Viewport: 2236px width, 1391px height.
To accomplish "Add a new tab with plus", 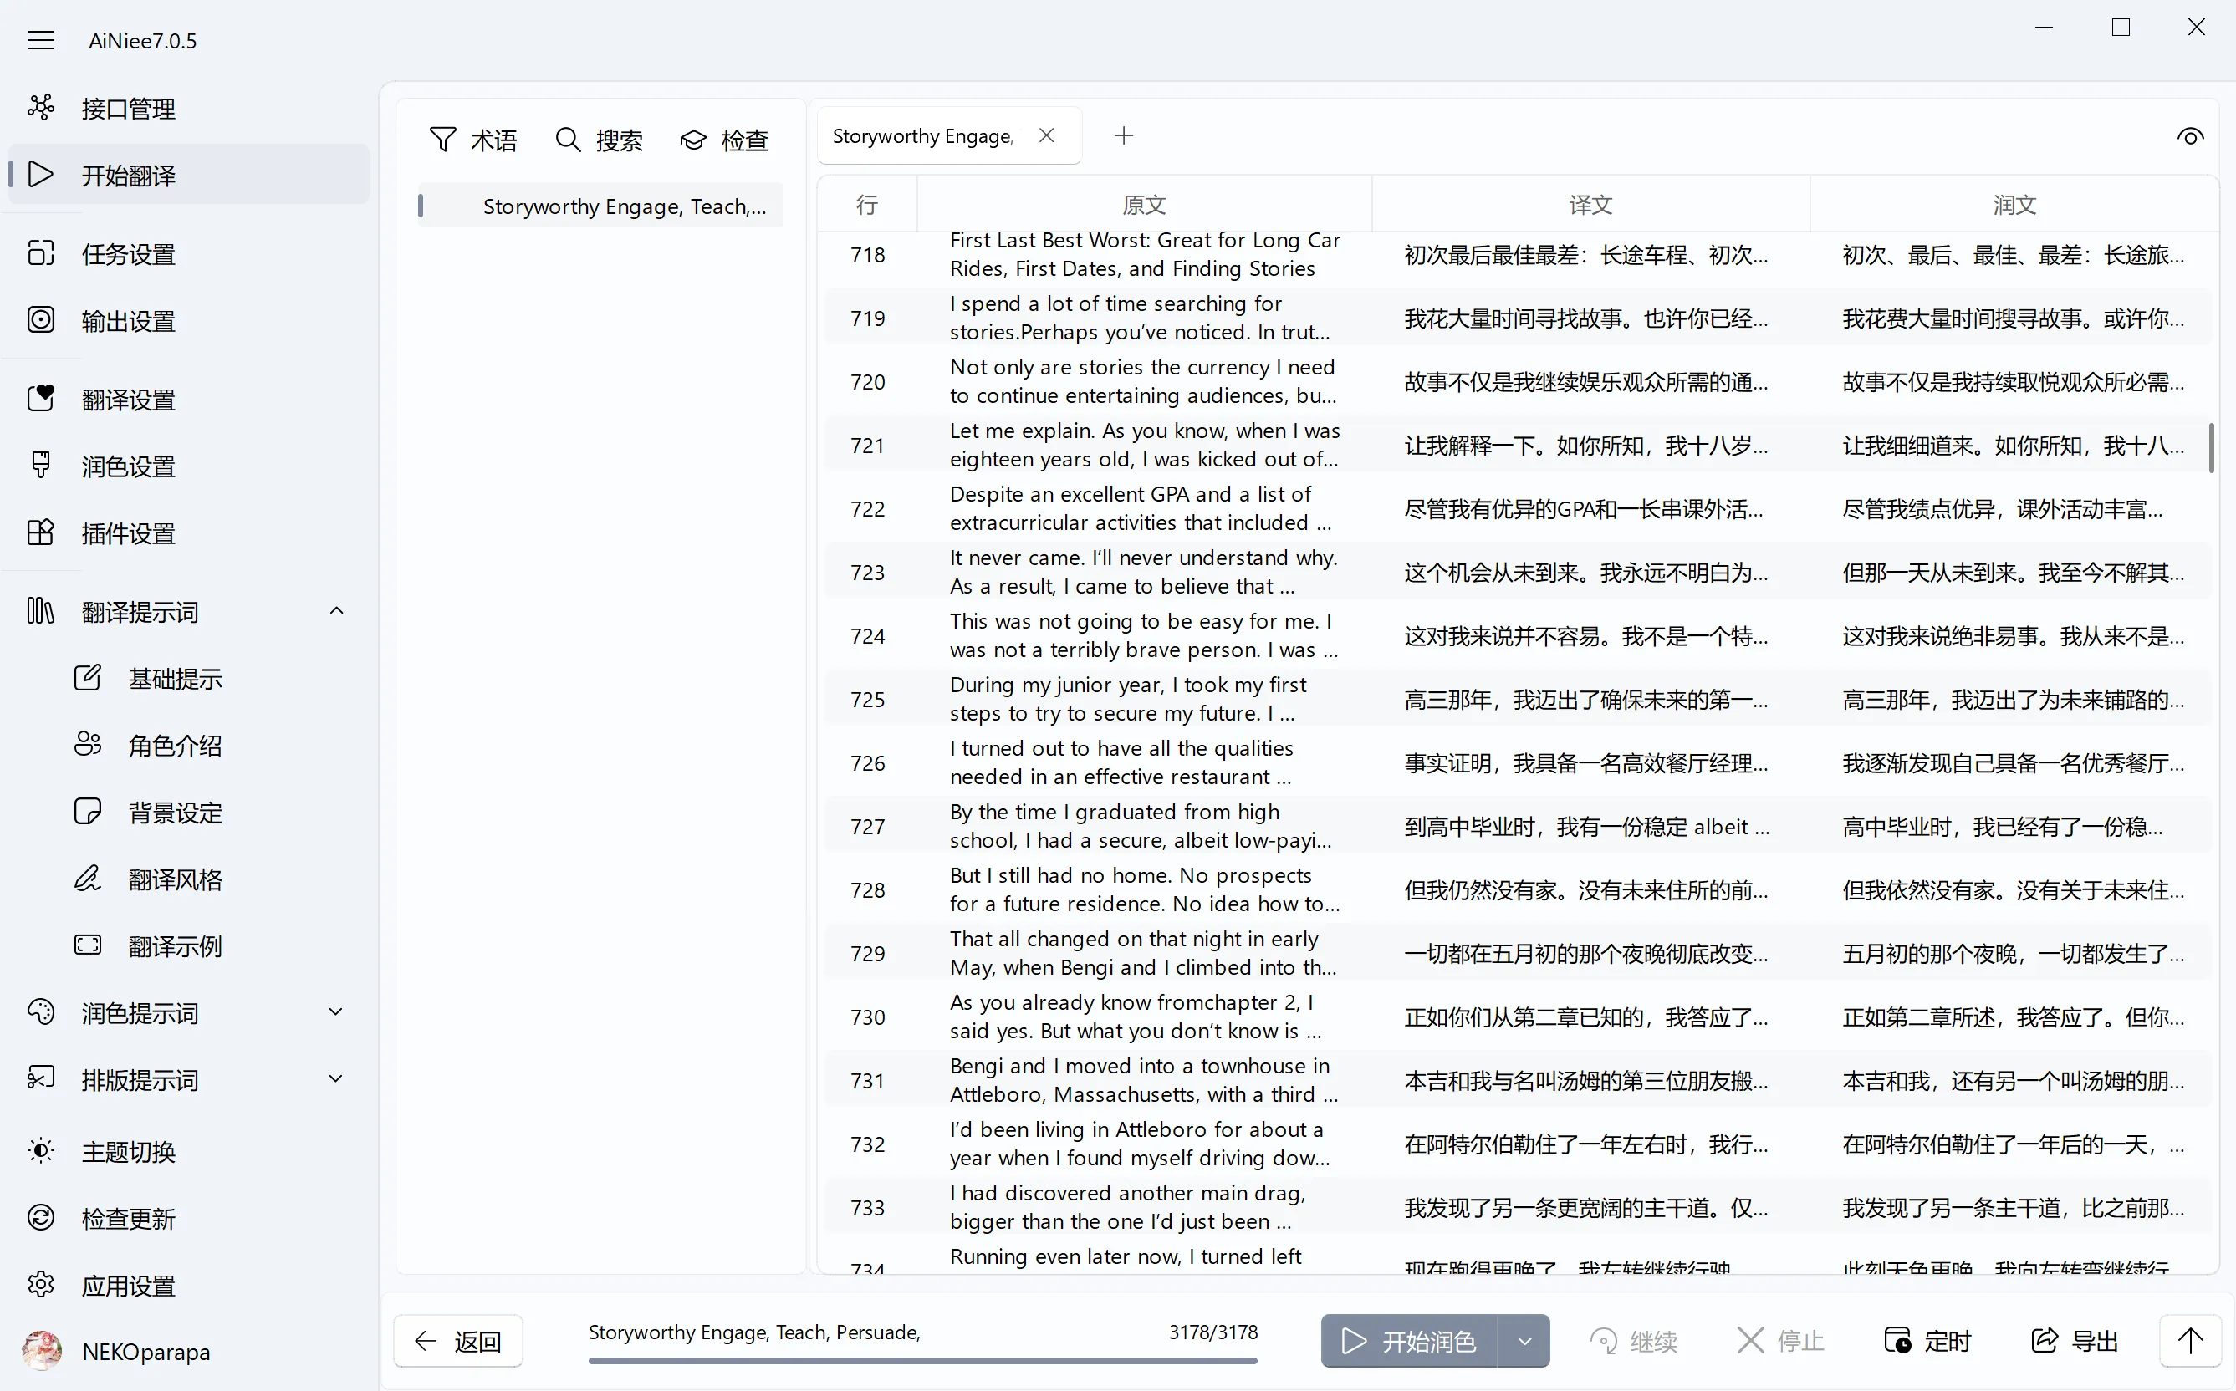I will (x=1124, y=136).
